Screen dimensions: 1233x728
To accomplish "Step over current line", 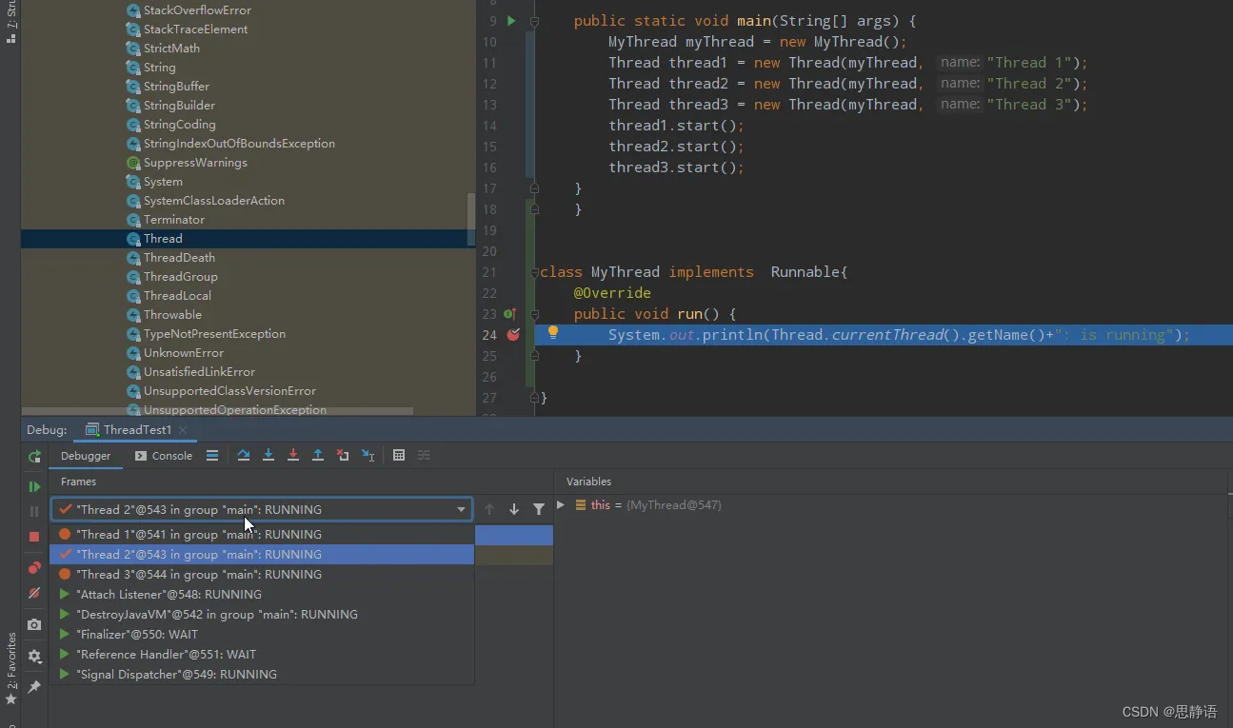I will [x=244, y=456].
